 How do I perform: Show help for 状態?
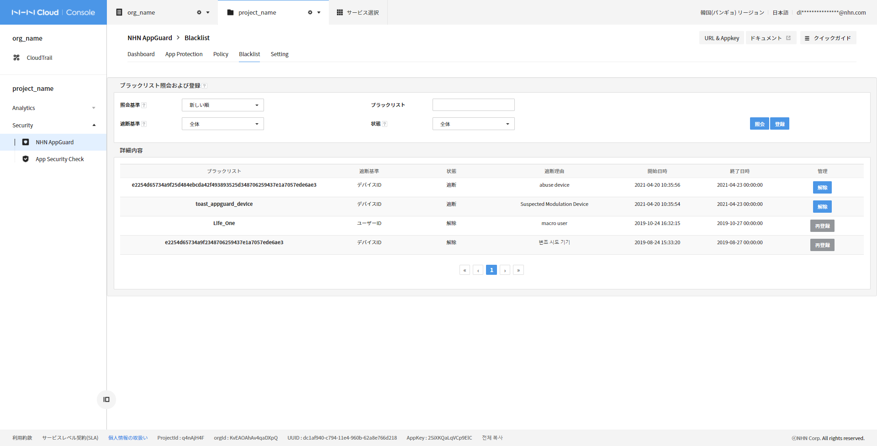[x=385, y=124]
